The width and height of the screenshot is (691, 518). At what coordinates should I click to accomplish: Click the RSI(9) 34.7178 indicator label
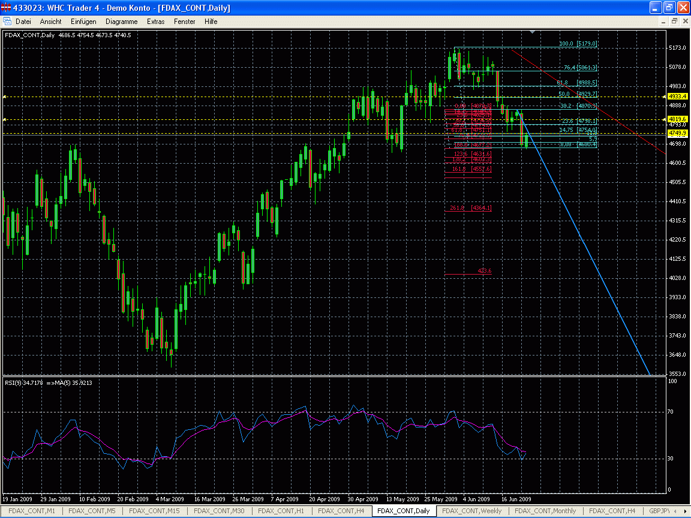coord(24,383)
